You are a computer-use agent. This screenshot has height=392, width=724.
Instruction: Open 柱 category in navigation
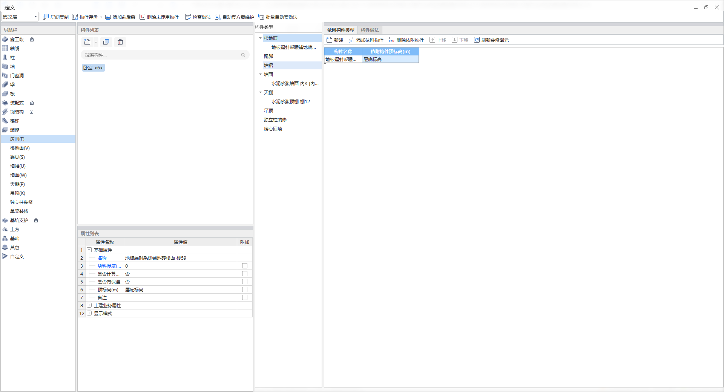click(12, 58)
